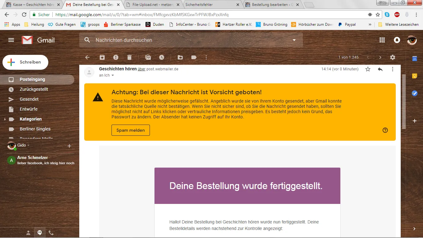Expand recipient details next to 'an Ich'
The image size is (423, 238).
click(113, 75)
